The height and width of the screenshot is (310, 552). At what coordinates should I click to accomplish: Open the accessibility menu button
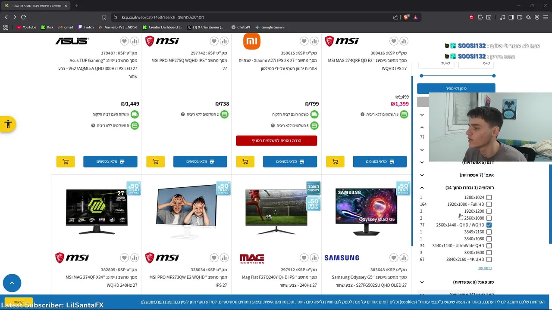coord(8,124)
